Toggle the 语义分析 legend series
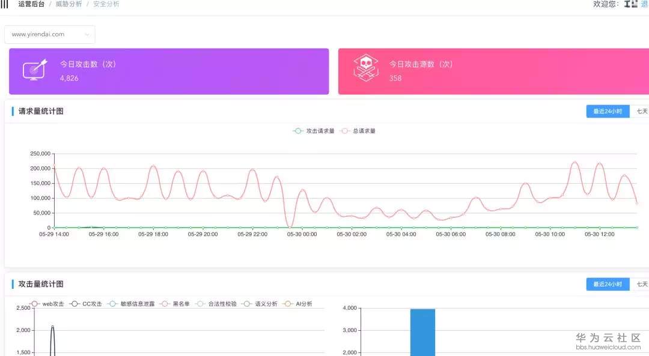 pyautogui.click(x=260, y=304)
